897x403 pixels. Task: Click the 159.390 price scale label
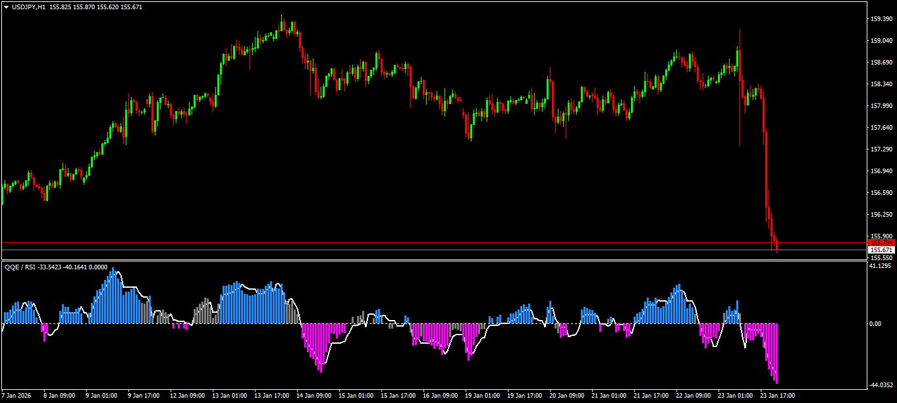click(x=881, y=19)
